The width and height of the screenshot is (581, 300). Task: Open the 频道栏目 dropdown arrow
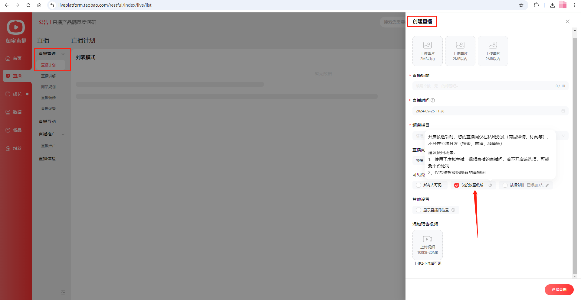563,135
